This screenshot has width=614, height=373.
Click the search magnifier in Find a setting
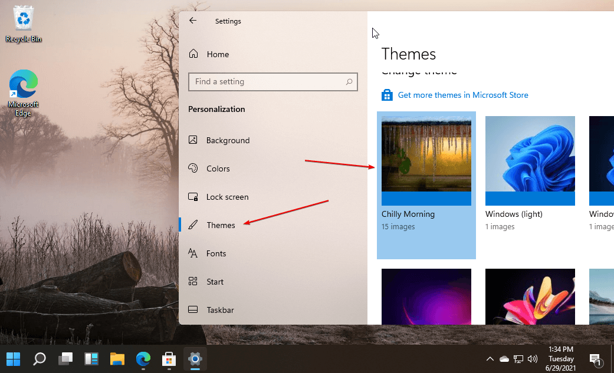(349, 82)
